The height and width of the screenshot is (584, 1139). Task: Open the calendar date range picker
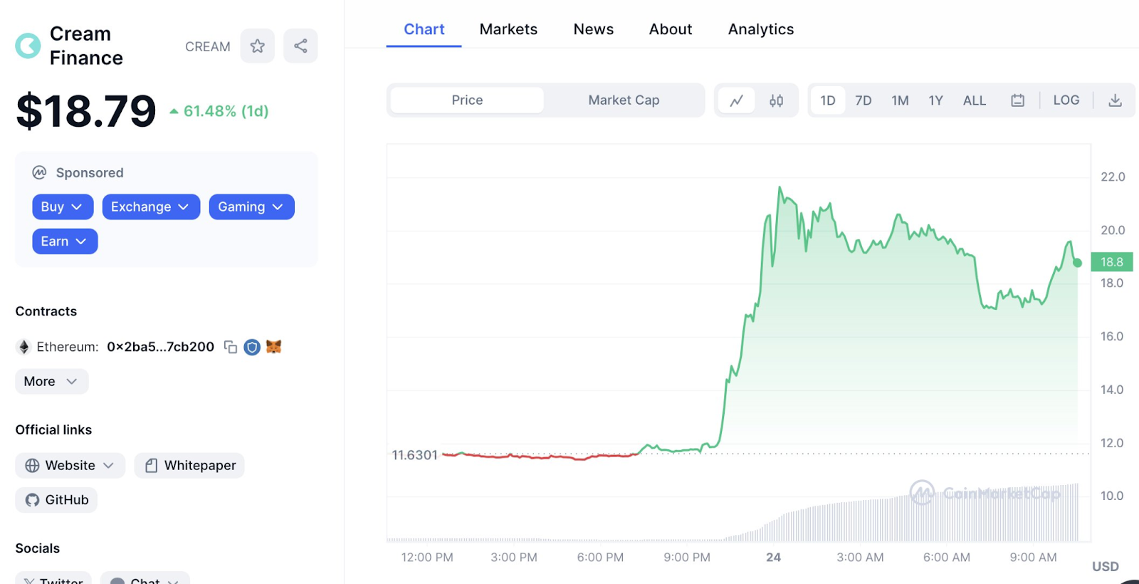tap(1017, 100)
